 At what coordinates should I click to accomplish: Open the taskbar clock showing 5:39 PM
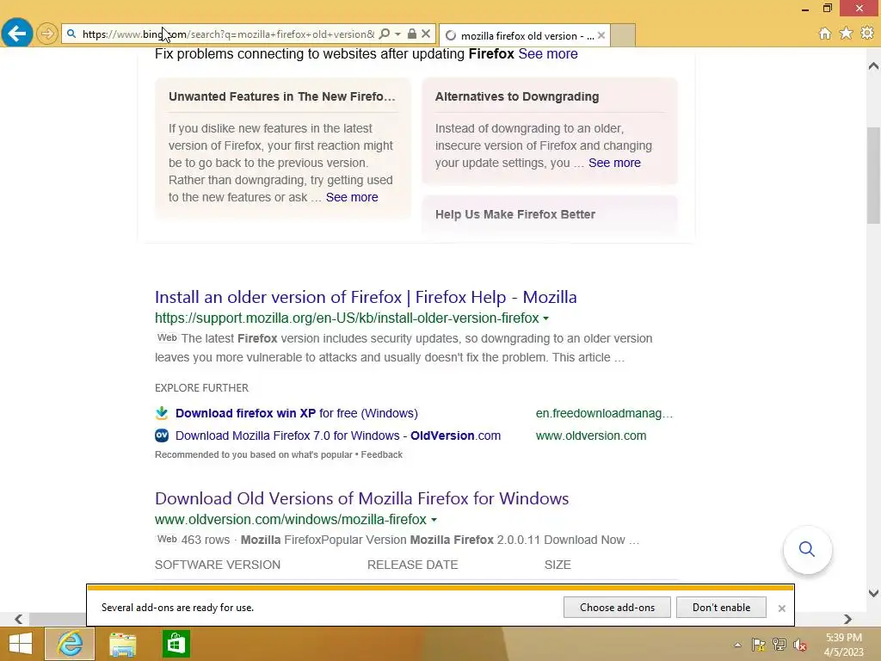point(843,645)
